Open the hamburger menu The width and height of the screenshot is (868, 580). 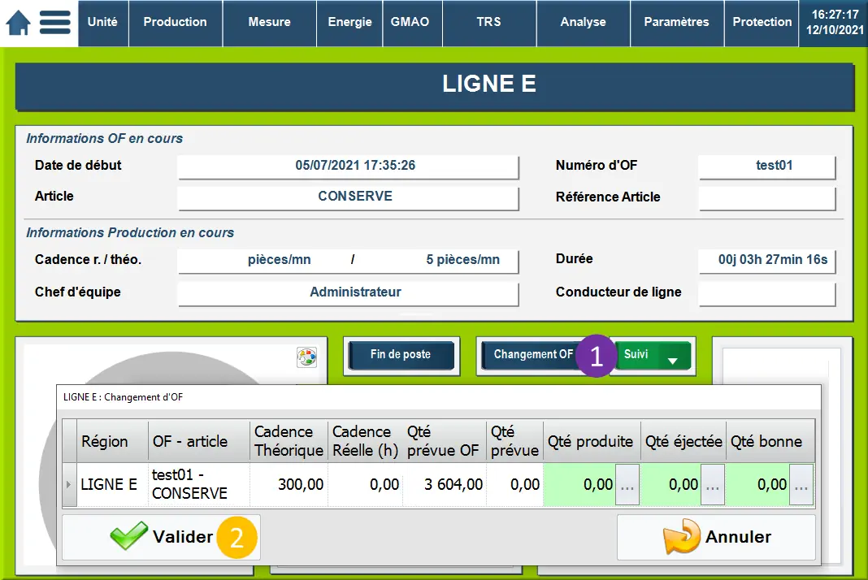click(54, 23)
